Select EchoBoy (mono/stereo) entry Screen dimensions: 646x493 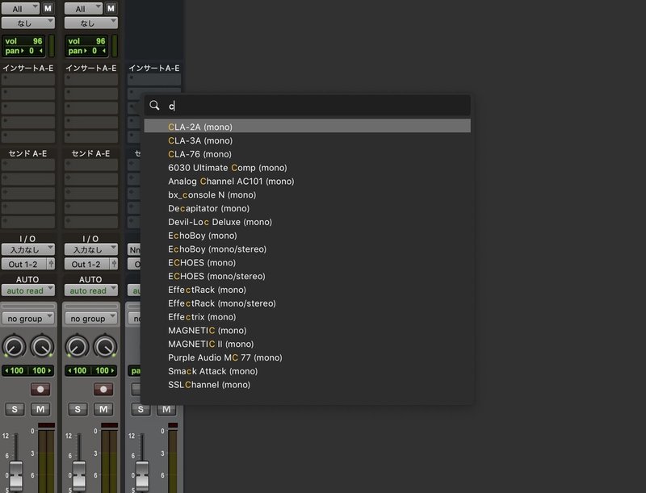point(308,249)
